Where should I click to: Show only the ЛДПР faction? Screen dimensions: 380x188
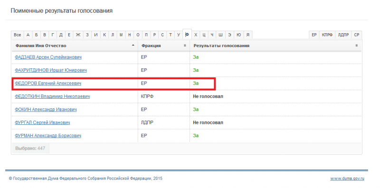point(343,35)
